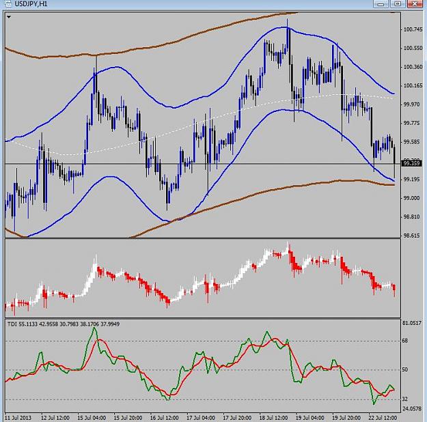Click the 11 Jul 2013 time label
The height and width of the screenshot is (422, 427).
[18, 418]
